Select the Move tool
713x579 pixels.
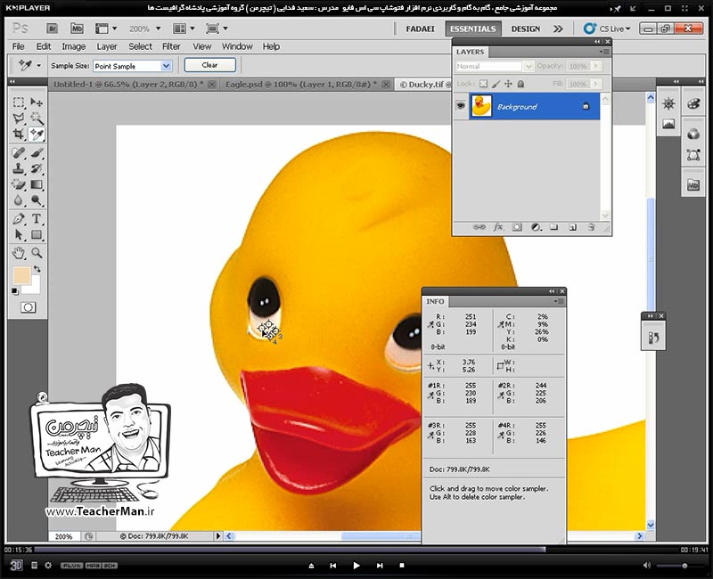[x=37, y=102]
